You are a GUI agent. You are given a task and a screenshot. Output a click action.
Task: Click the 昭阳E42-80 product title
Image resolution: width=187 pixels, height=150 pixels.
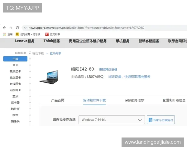click(x=82, y=69)
